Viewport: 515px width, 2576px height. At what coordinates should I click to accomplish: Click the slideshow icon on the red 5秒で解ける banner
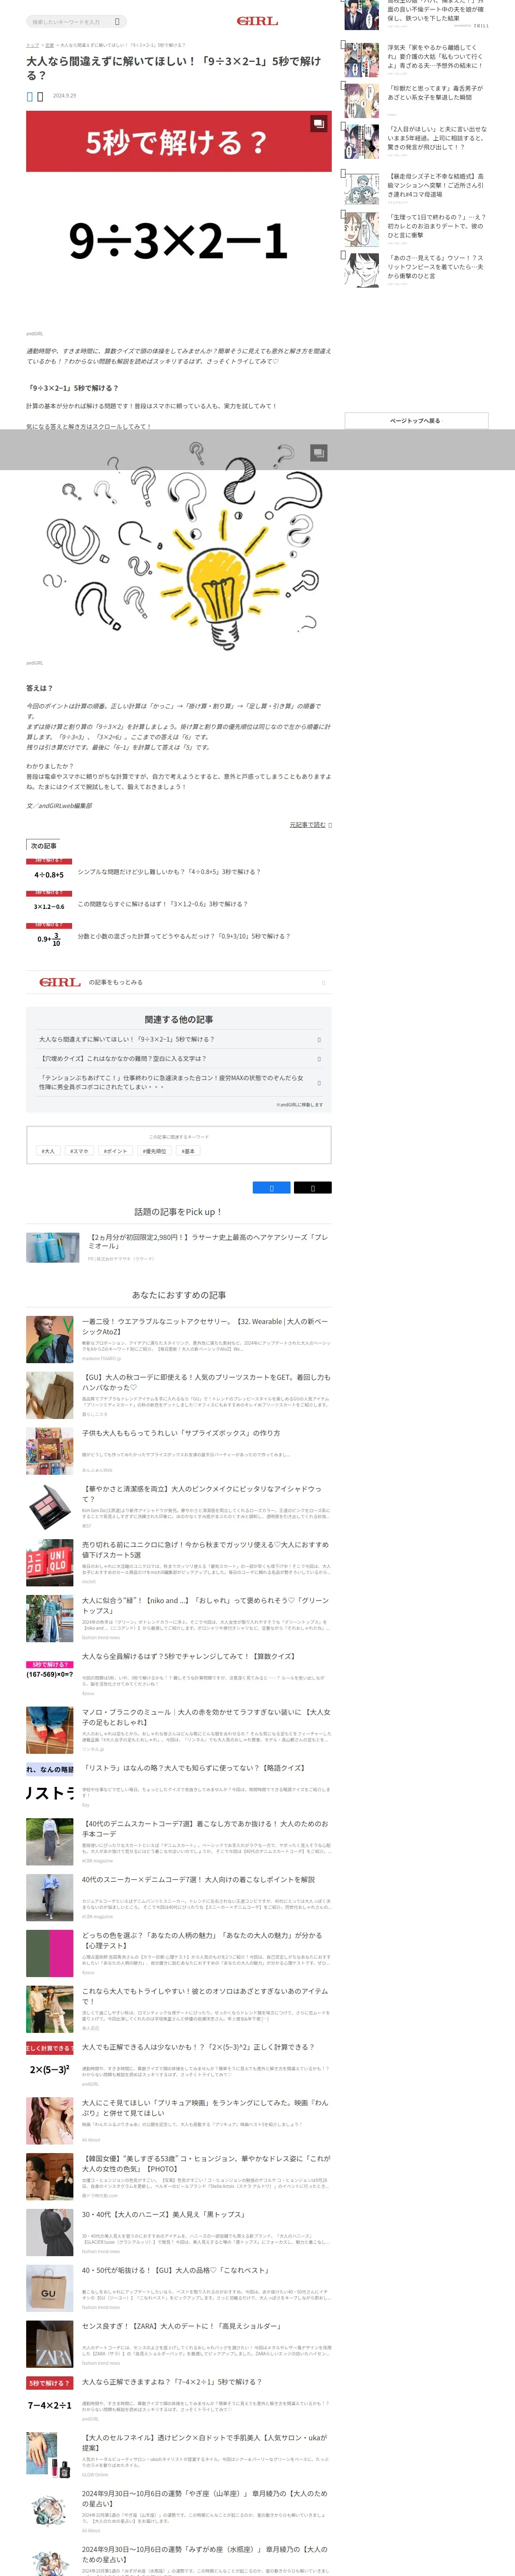(318, 124)
